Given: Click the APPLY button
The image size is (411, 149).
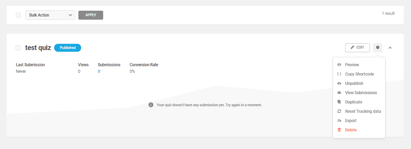Looking at the screenshot, I should coord(91,15).
